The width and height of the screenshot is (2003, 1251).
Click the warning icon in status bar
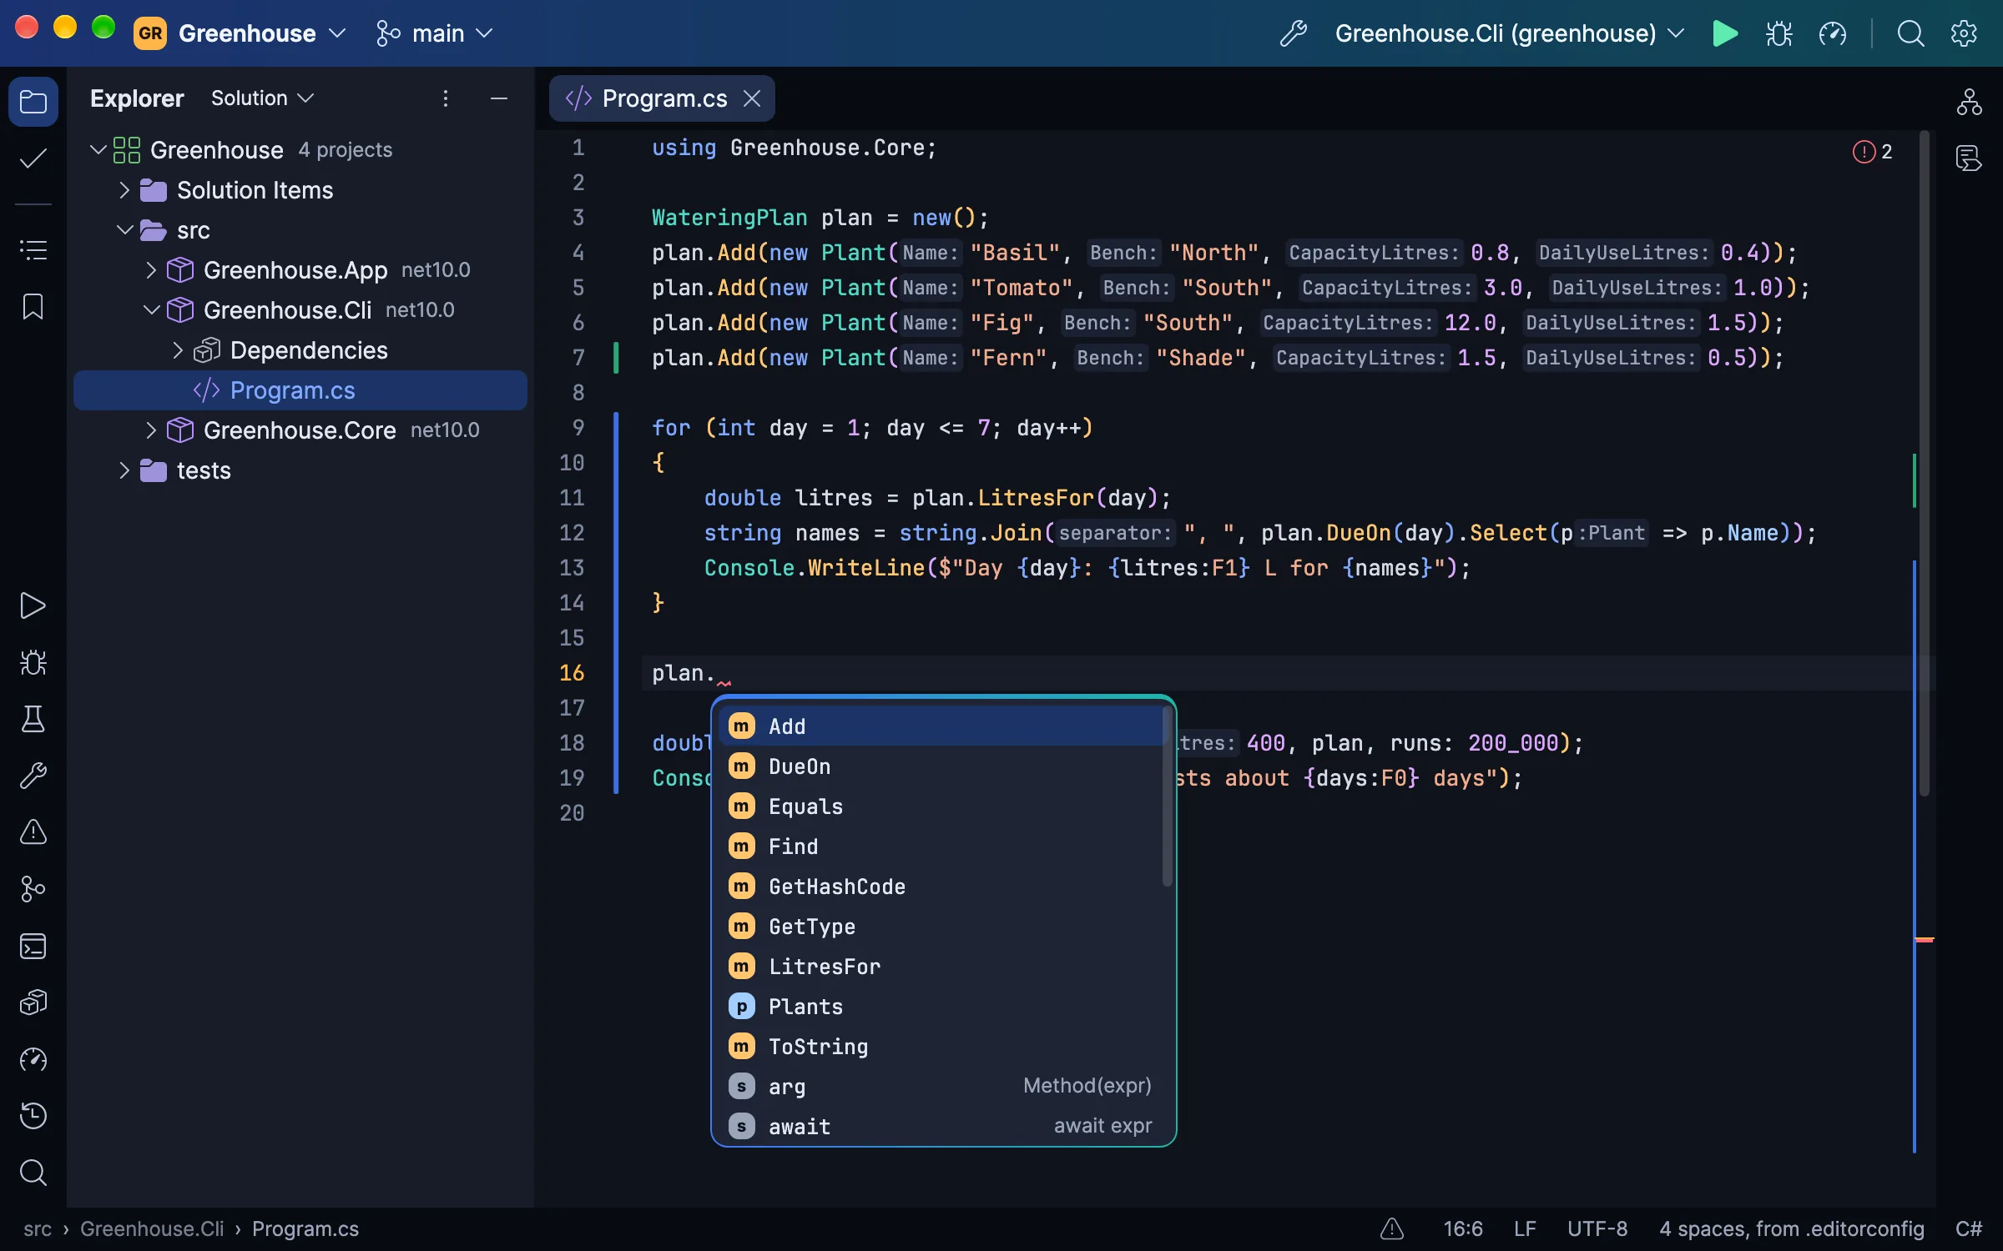(1391, 1228)
